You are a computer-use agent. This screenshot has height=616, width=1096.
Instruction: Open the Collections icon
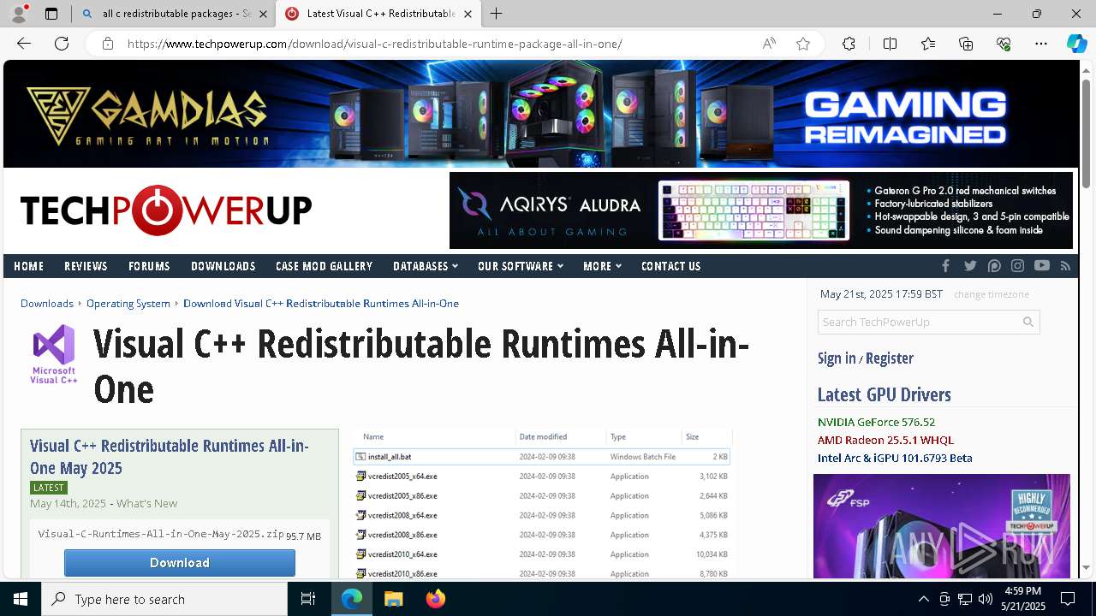coord(966,44)
